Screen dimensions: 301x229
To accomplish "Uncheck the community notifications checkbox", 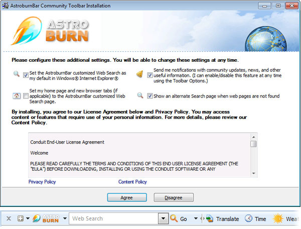I will [149, 75].
